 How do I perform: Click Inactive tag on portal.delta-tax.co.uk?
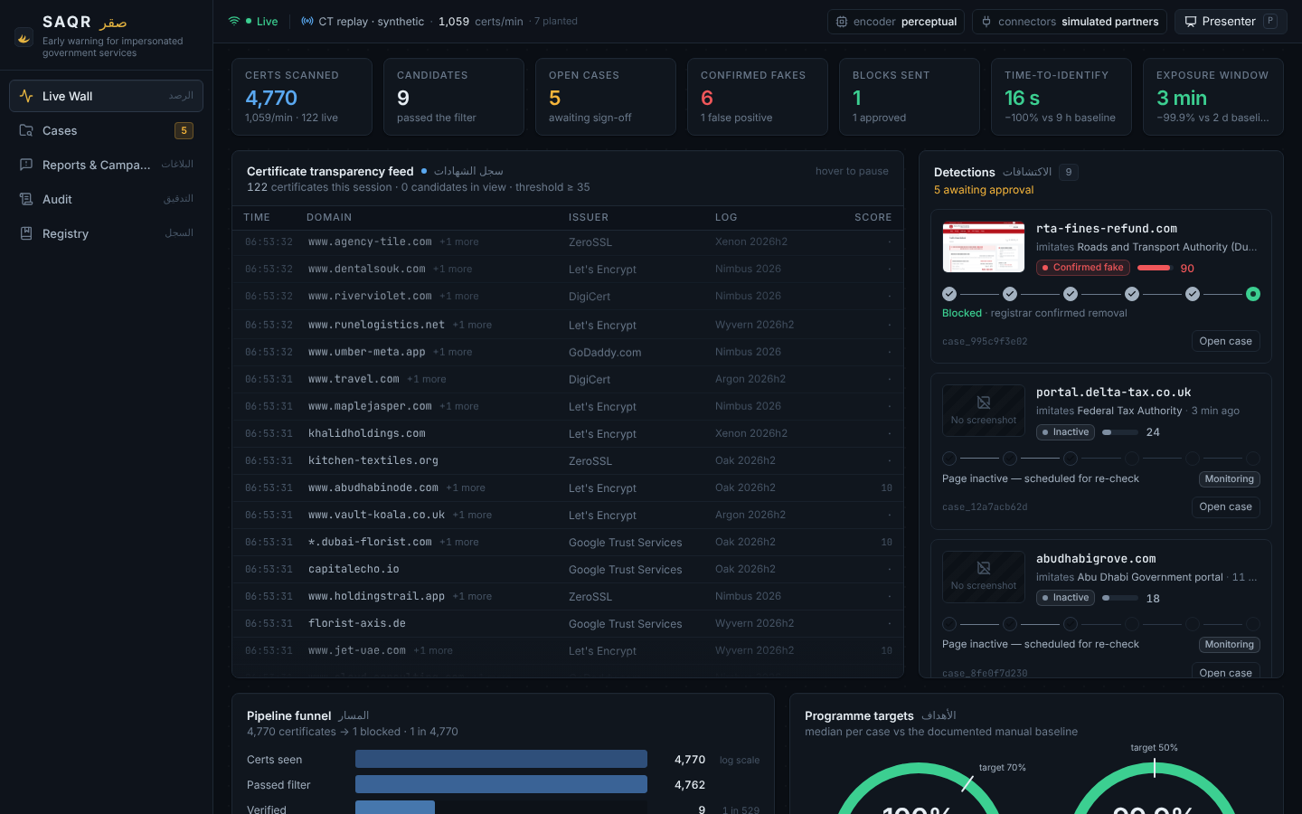tap(1065, 432)
